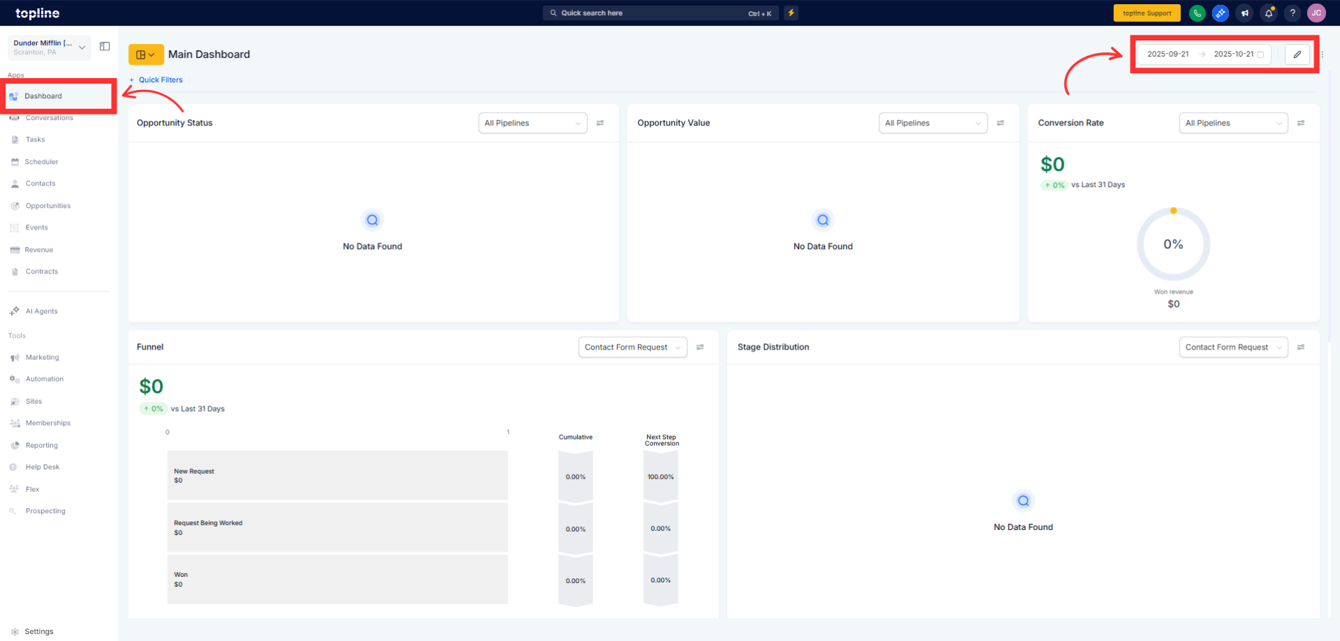Open Funnel widget filter settings icon
This screenshot has height=641, width=1340.
click(700, 347)
